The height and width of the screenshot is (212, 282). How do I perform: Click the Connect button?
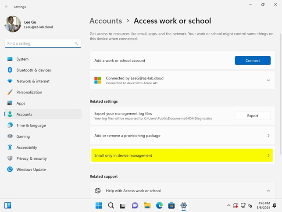coord(253,61)
